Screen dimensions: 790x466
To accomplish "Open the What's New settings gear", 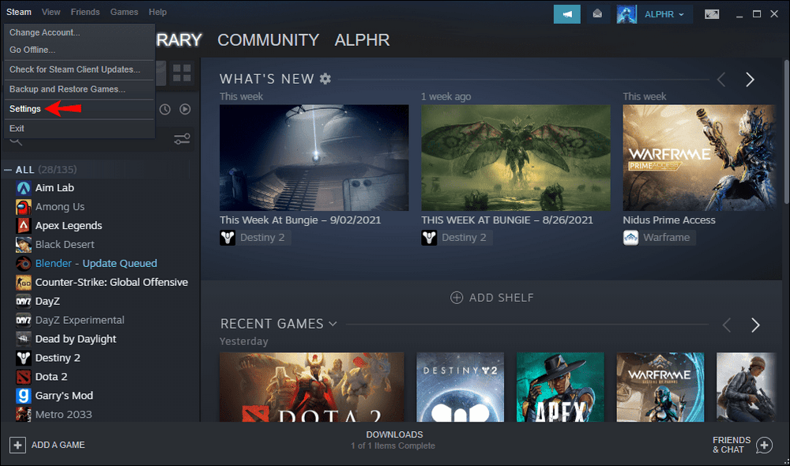I will coord(325,79).
